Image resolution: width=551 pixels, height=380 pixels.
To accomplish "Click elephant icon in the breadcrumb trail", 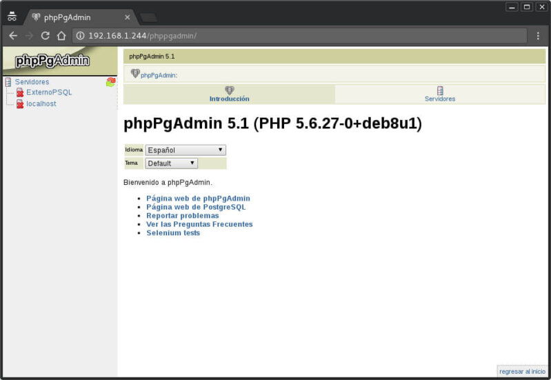I will (x=135, y=74).
